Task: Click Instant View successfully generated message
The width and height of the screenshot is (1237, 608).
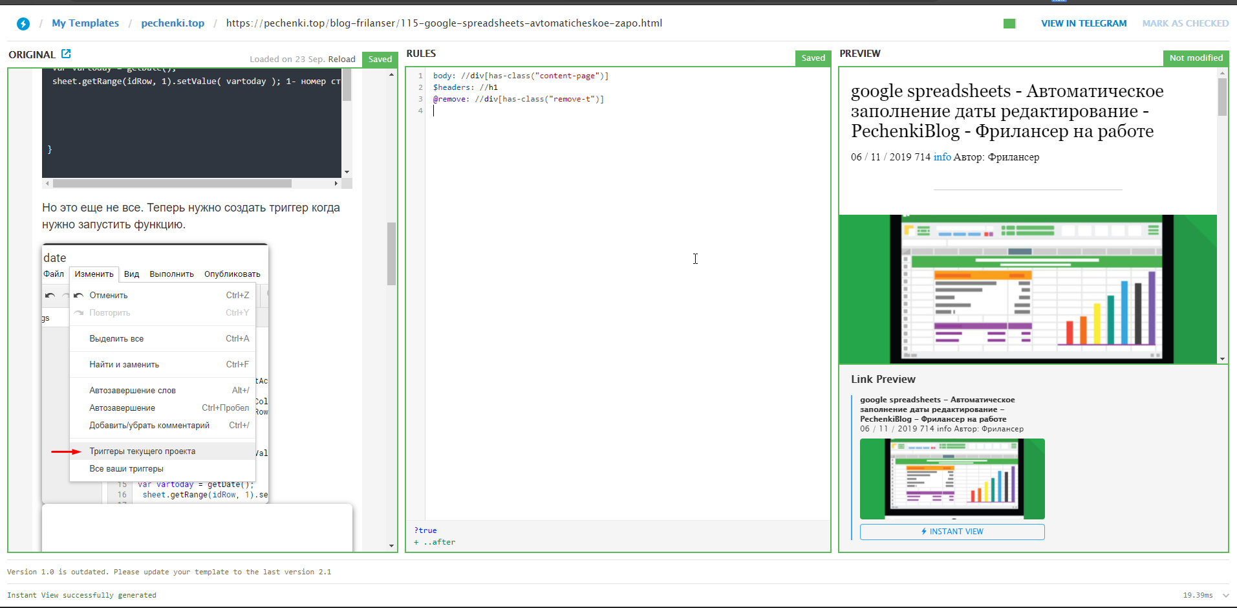Action: tap(81, 595)
